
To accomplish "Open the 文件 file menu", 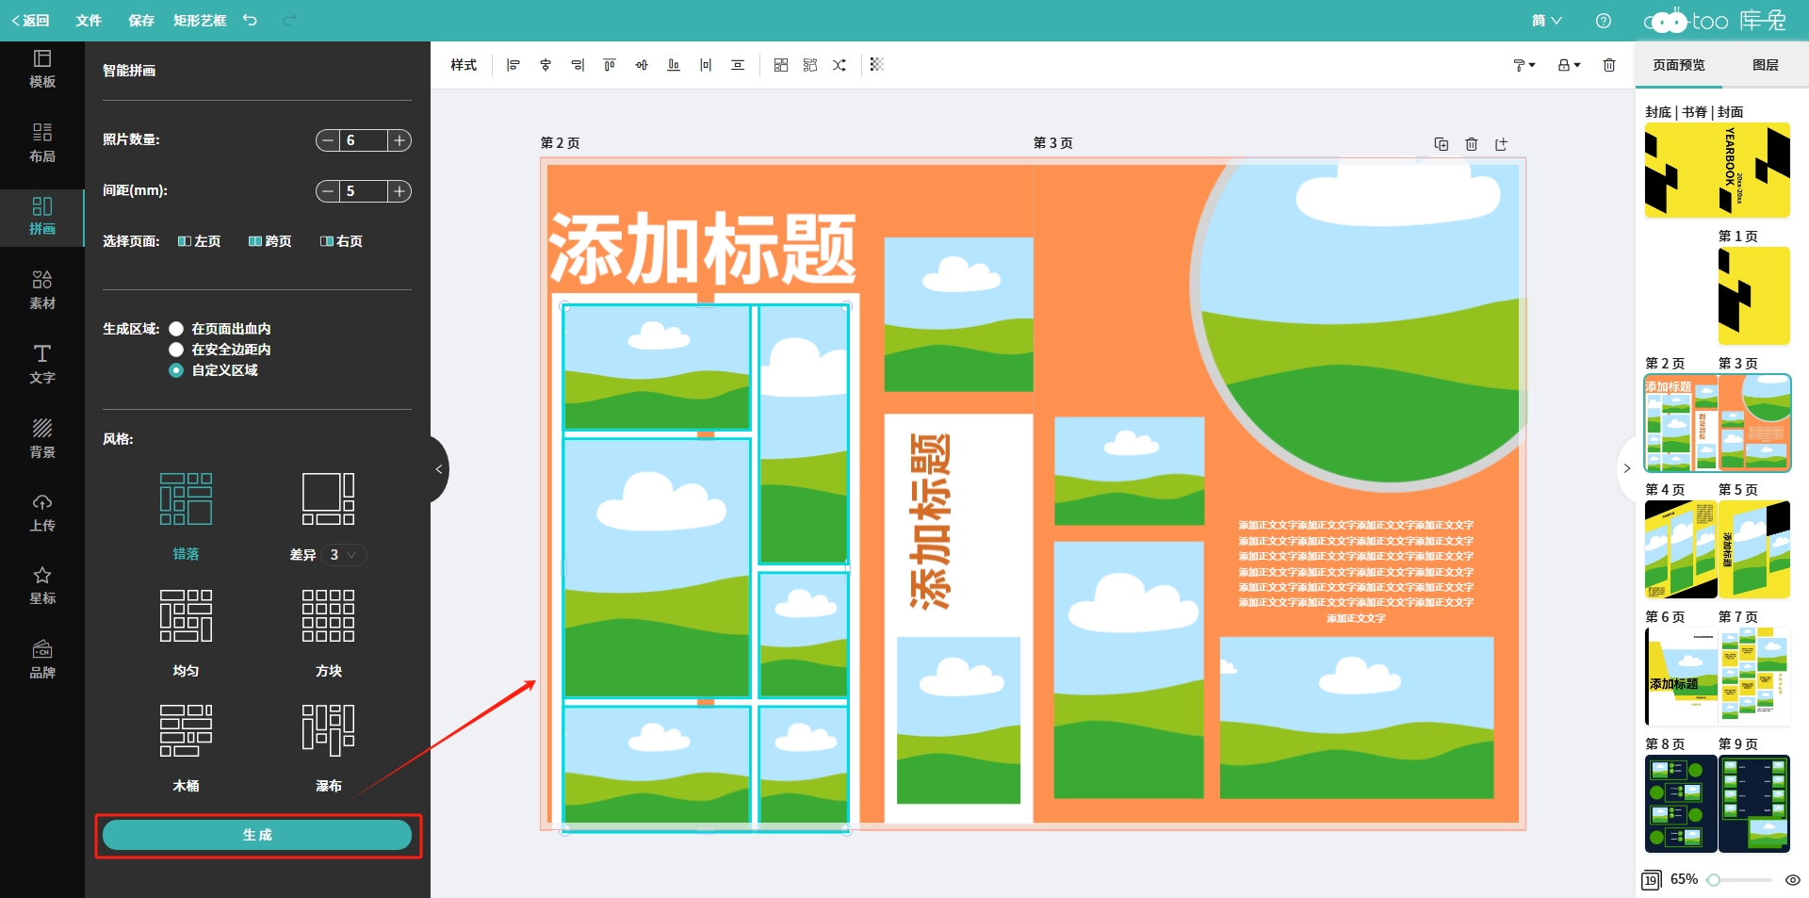I will [x=89, y=21].
